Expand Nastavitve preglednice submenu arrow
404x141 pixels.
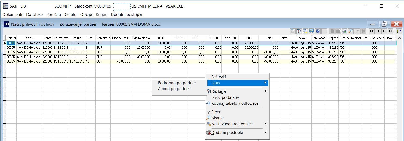click(265, 124)
